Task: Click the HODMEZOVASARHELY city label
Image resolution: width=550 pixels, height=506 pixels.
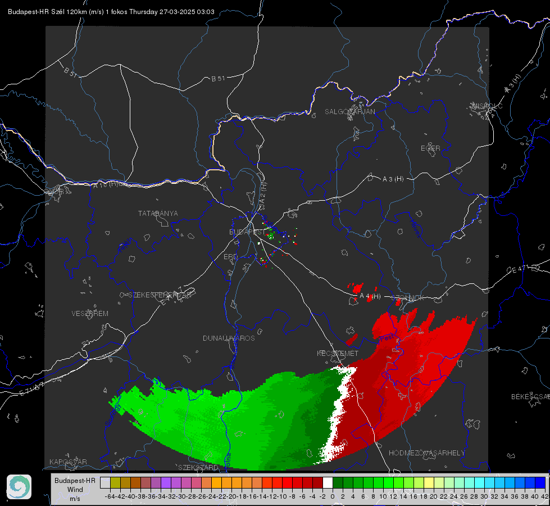Action: click(x=426, y=453)
